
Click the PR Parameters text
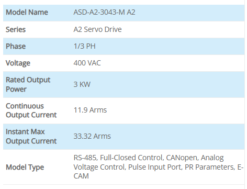tap(210, 167)
